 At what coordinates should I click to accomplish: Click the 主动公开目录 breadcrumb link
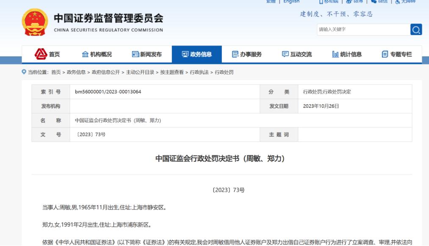[x=140, y=72]
